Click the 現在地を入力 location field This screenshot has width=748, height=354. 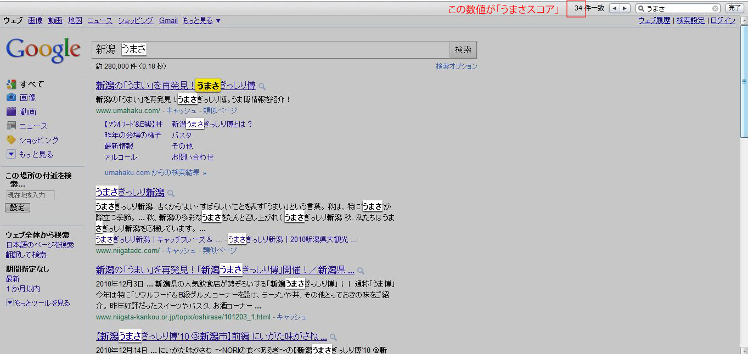[x=30, y=195]
